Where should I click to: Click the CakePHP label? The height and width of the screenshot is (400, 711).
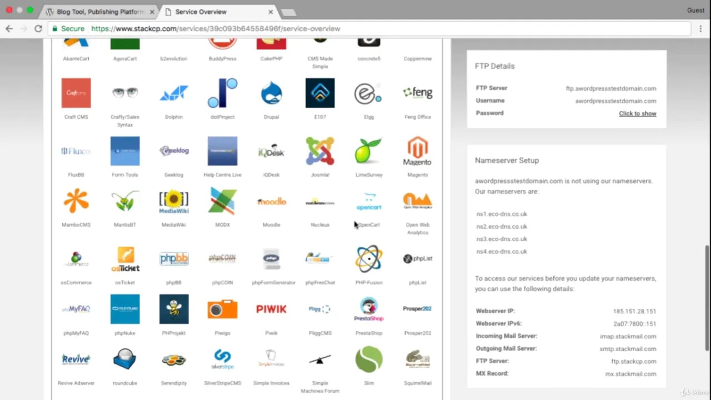pyautogui.click(x=272, y=58)
